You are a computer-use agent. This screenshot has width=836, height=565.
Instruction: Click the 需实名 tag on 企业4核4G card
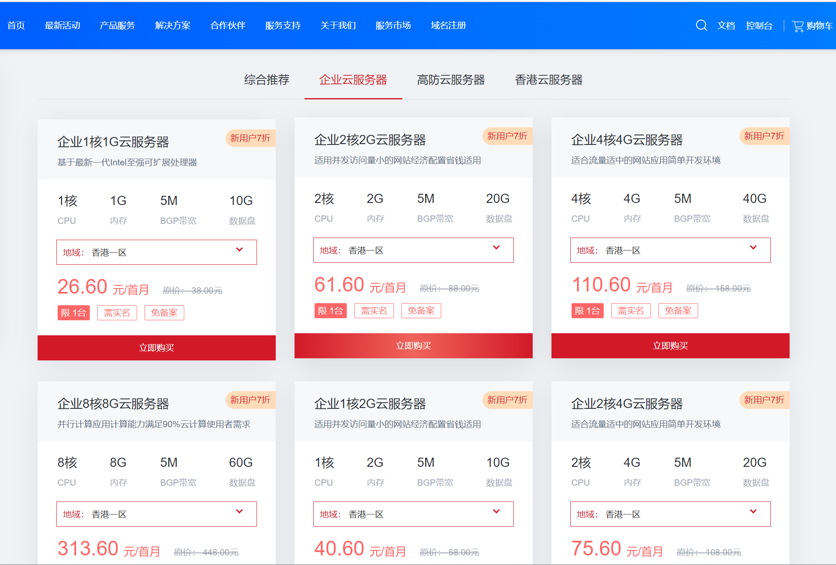click(x=631, y=310)
